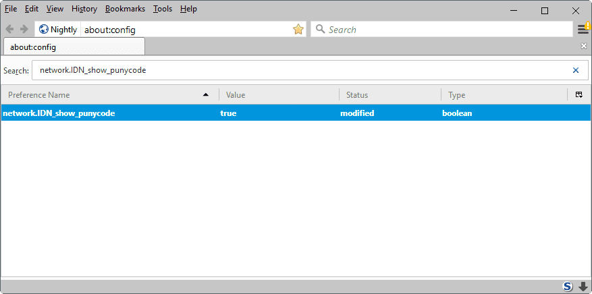
Task: Sort by Status column header
Action: (390, 95)
